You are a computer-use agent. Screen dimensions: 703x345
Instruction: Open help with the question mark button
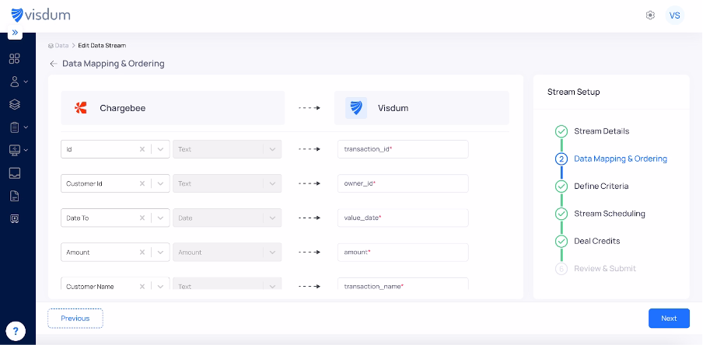pyautogui.click(x=16, y=332)
